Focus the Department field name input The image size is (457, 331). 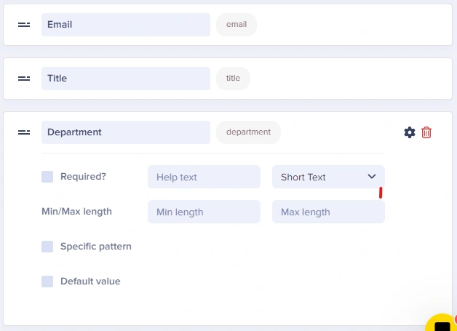coord(126,132)
